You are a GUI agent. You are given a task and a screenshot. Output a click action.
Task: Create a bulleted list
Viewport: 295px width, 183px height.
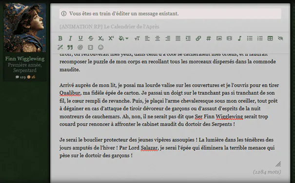point(250,38)
